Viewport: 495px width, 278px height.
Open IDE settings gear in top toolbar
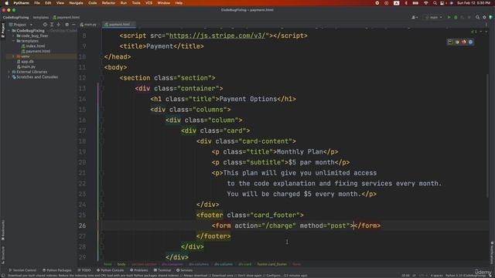pyautogui.click(x=484, y=17)
